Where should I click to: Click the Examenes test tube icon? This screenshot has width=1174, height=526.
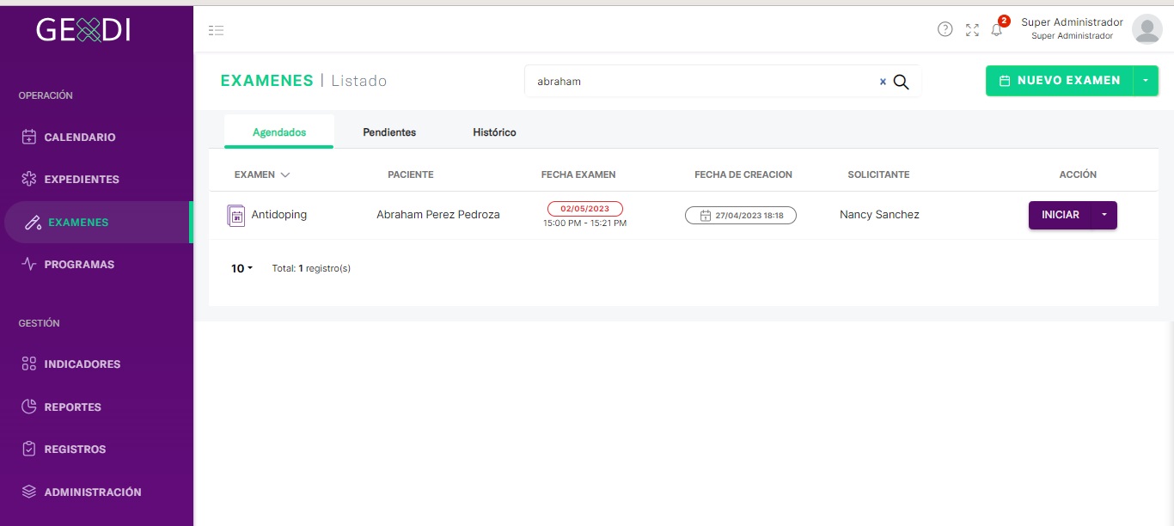pos(33,223)
